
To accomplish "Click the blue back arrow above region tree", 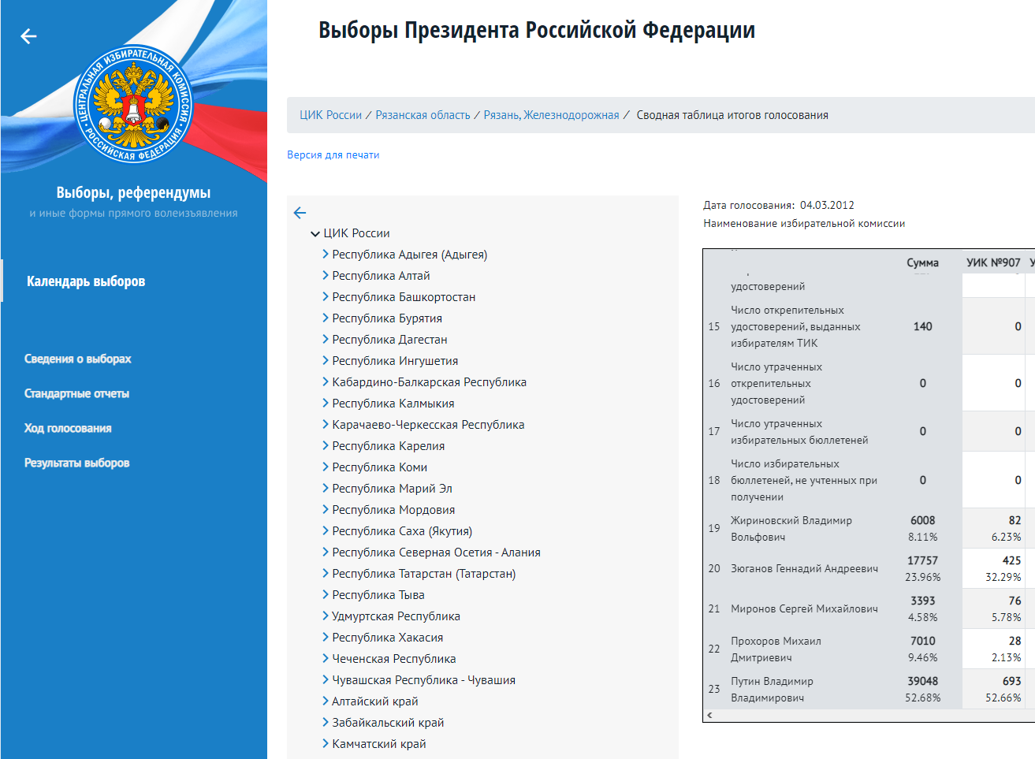I will click(300, 213).
